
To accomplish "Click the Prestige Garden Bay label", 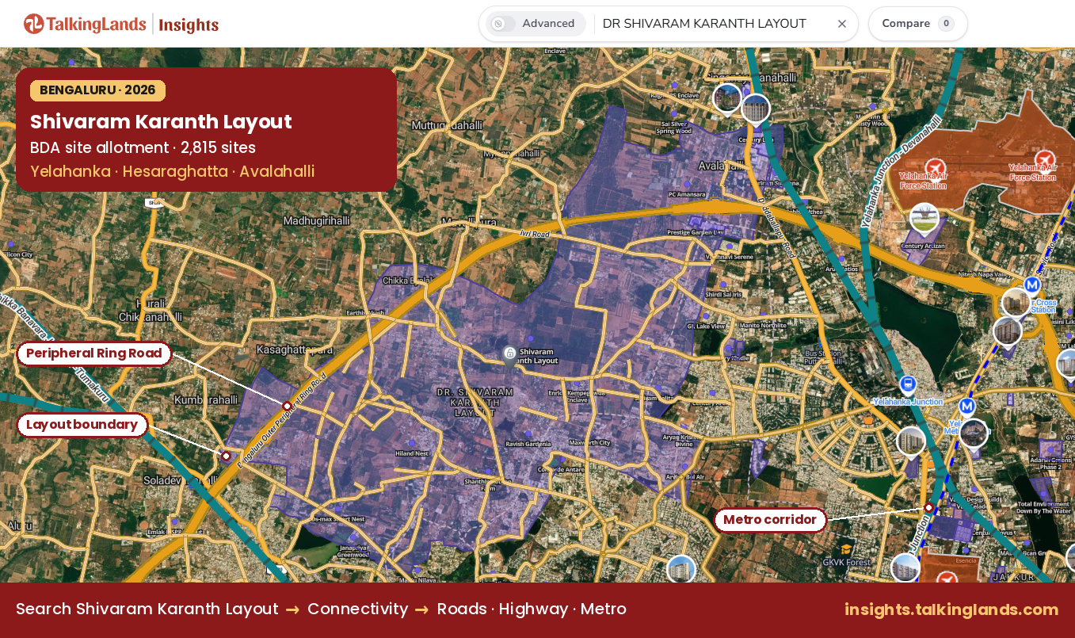I will point(696,233).
